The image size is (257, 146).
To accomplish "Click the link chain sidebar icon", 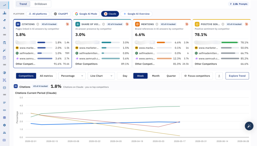I will [x=5, y=110].
